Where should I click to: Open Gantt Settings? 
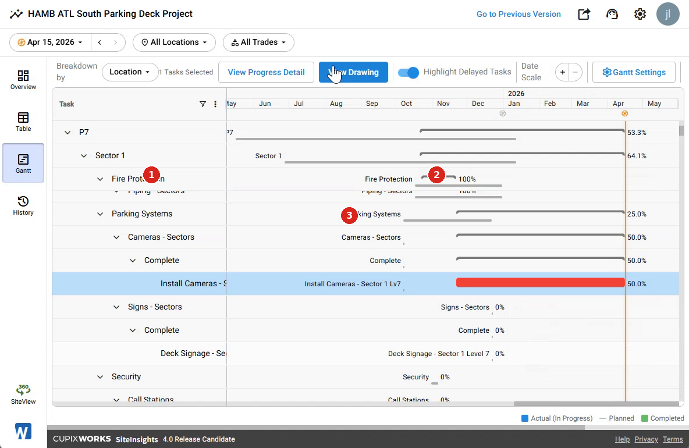(x=634, y=73)
